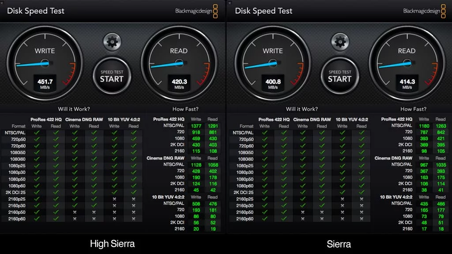
Task: Click the 1128 Cinema DNG write value
Action: pyautogui.click(x=196, y=165)
